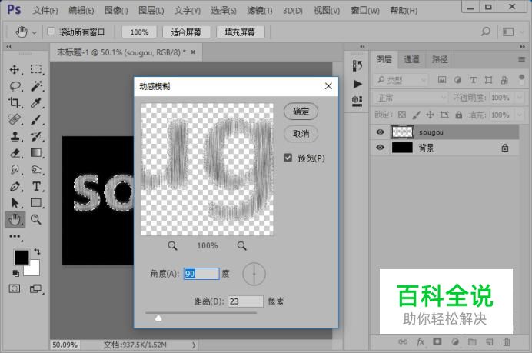Viewport: 532px width, 353px height.
Task: Select the Healing Brush tool
Action: click(x=15, y=119)
